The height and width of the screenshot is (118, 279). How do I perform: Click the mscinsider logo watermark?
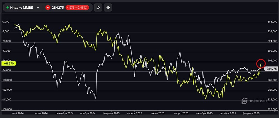coord(256,102)
